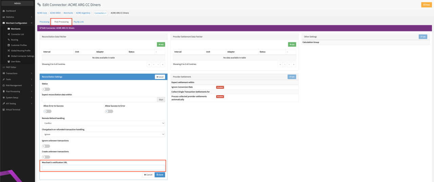This screenshot has width=434, height=182.
Task: Open Routing from sidebar
Action: click(x=15, y=40)
